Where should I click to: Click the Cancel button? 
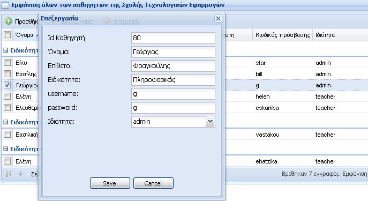(153, 183)
